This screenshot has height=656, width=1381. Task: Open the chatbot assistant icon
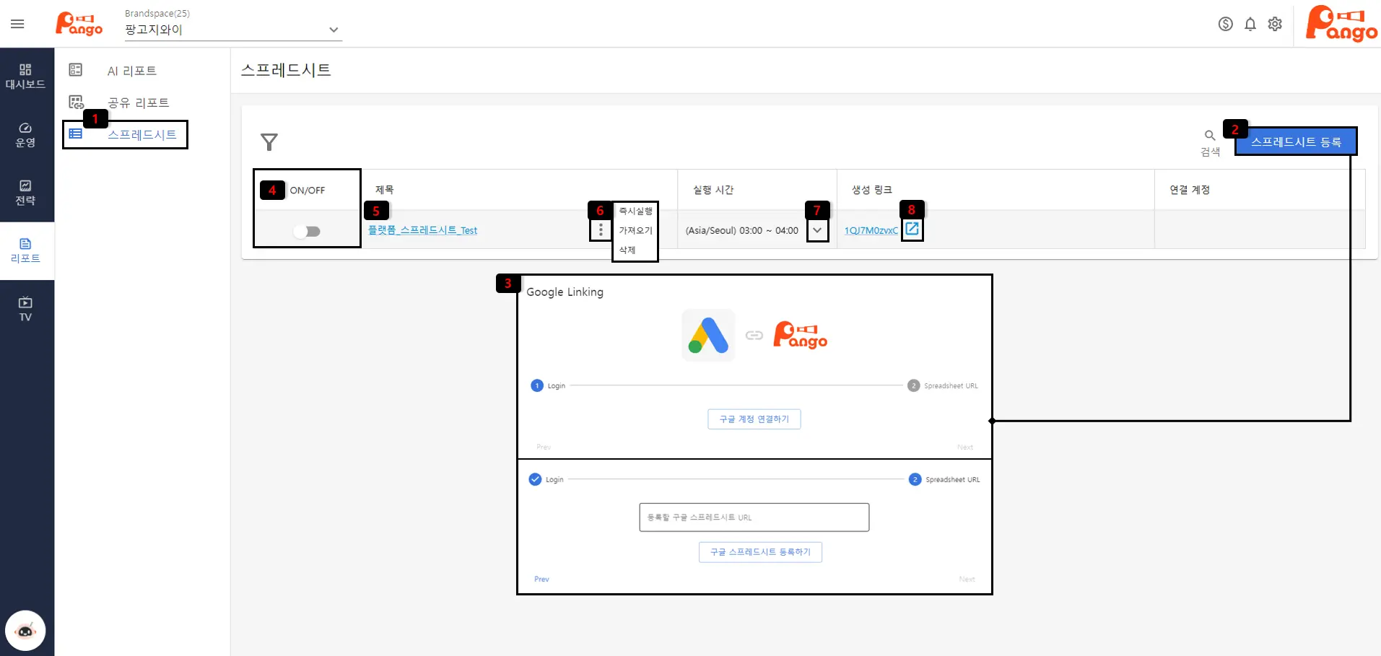point(25,631)
